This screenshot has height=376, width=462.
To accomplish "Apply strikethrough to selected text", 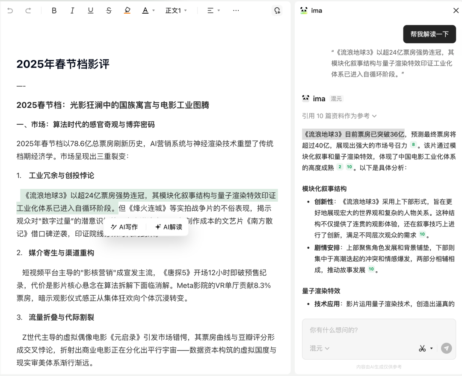I will coord(109,10).
